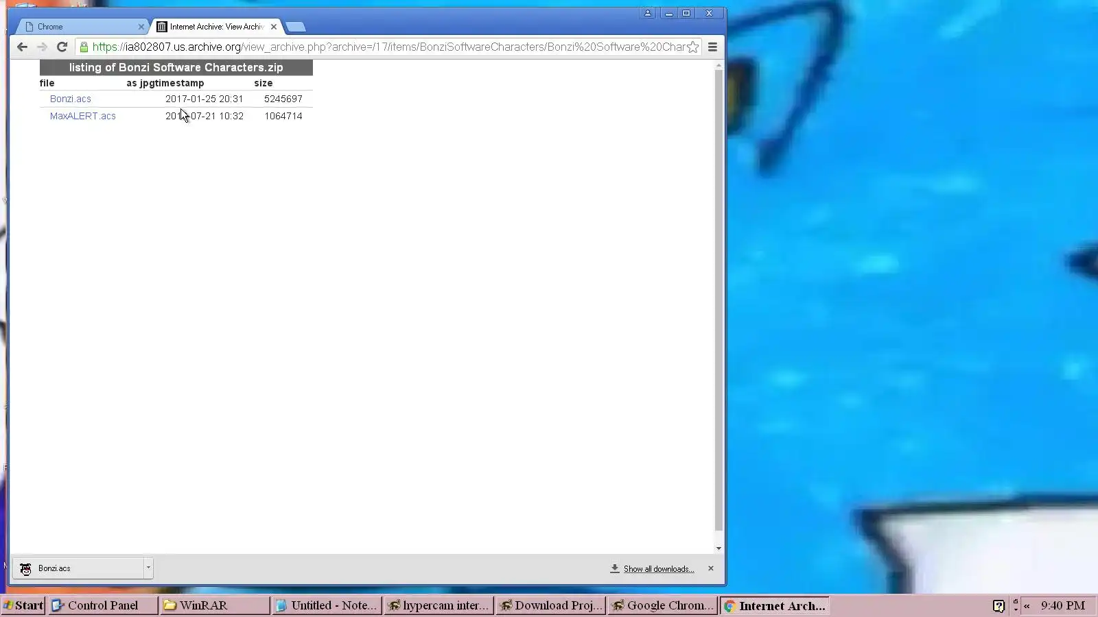Open the Untitled - Notepad taskbar item
The image size is (1098, 617).
point(327,605)
